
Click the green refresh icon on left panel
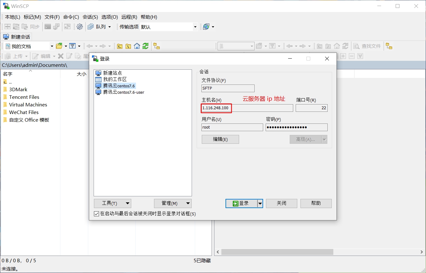pyautogui.click(x=145, y=46)
